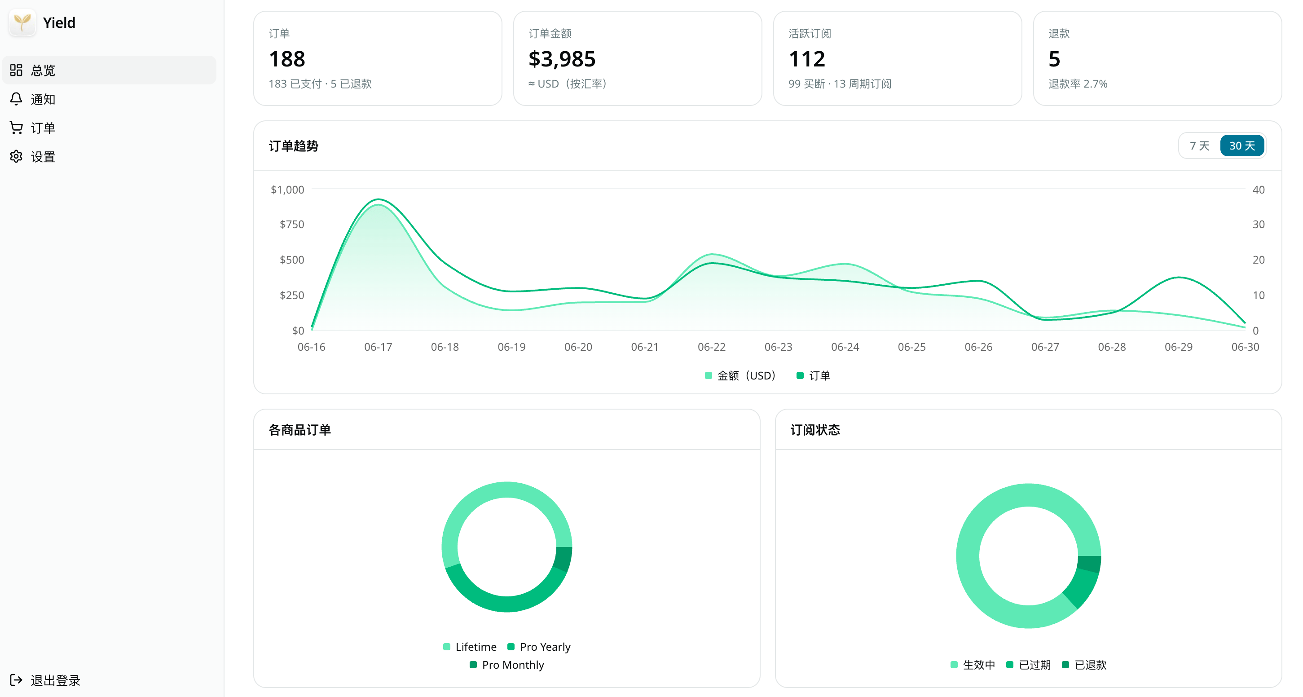The height and width of the screenshot is (697, 1303).
Task: Toggle Pro Monthly legend entry
Action: [x=507, y=665]
